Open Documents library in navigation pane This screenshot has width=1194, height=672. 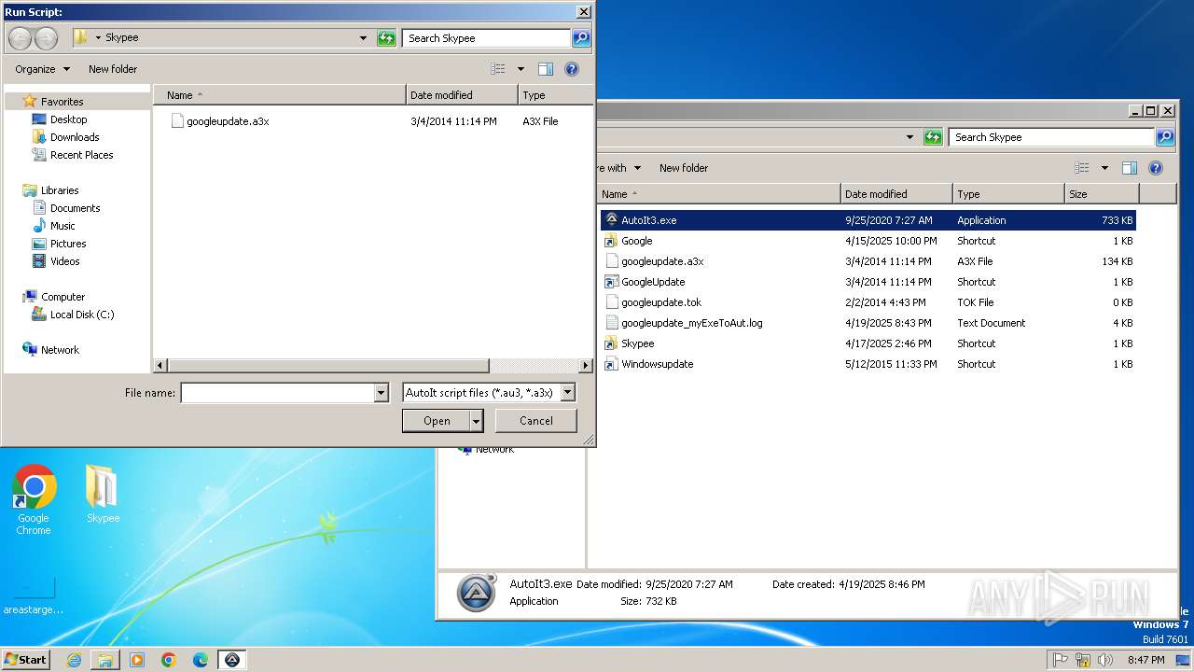coord(75,208)
